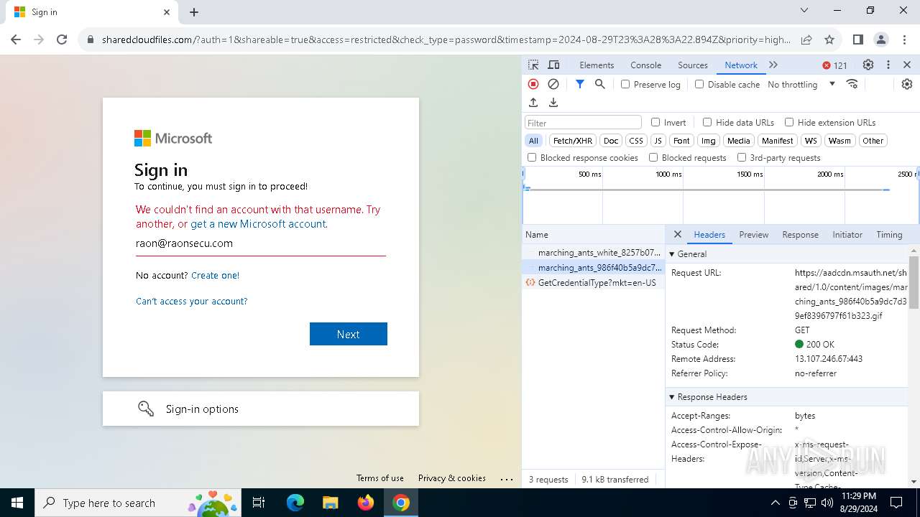
Task: Open DevTools customize three-dot menu
Action: pos(888,65)
